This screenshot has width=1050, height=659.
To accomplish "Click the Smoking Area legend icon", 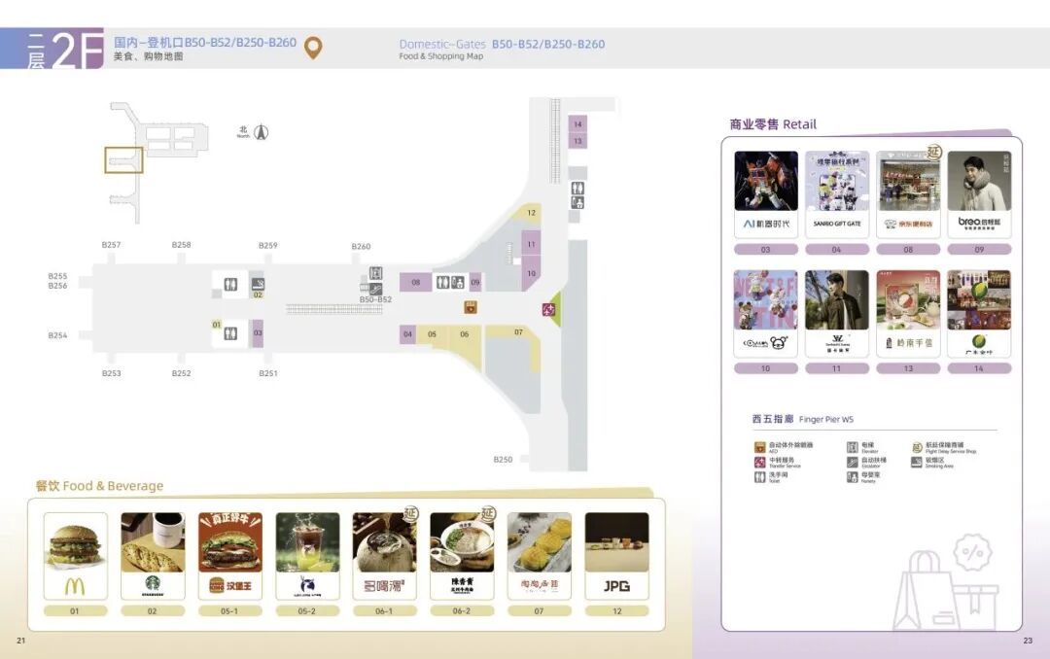I will pyautogui.click(x=917, y=462).
